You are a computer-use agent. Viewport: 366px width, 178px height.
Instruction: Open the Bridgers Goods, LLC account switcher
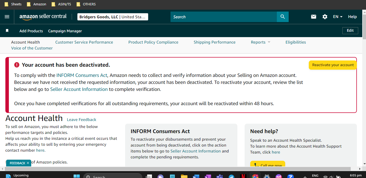[x=113, y=17]
